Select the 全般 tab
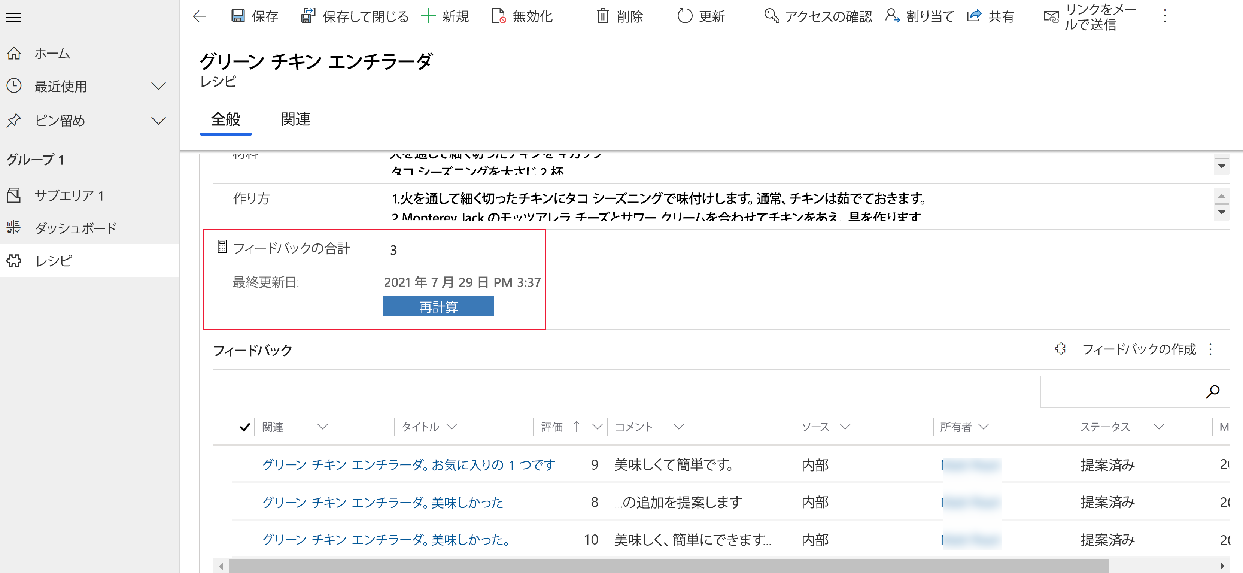 click(x=225, y=120)
